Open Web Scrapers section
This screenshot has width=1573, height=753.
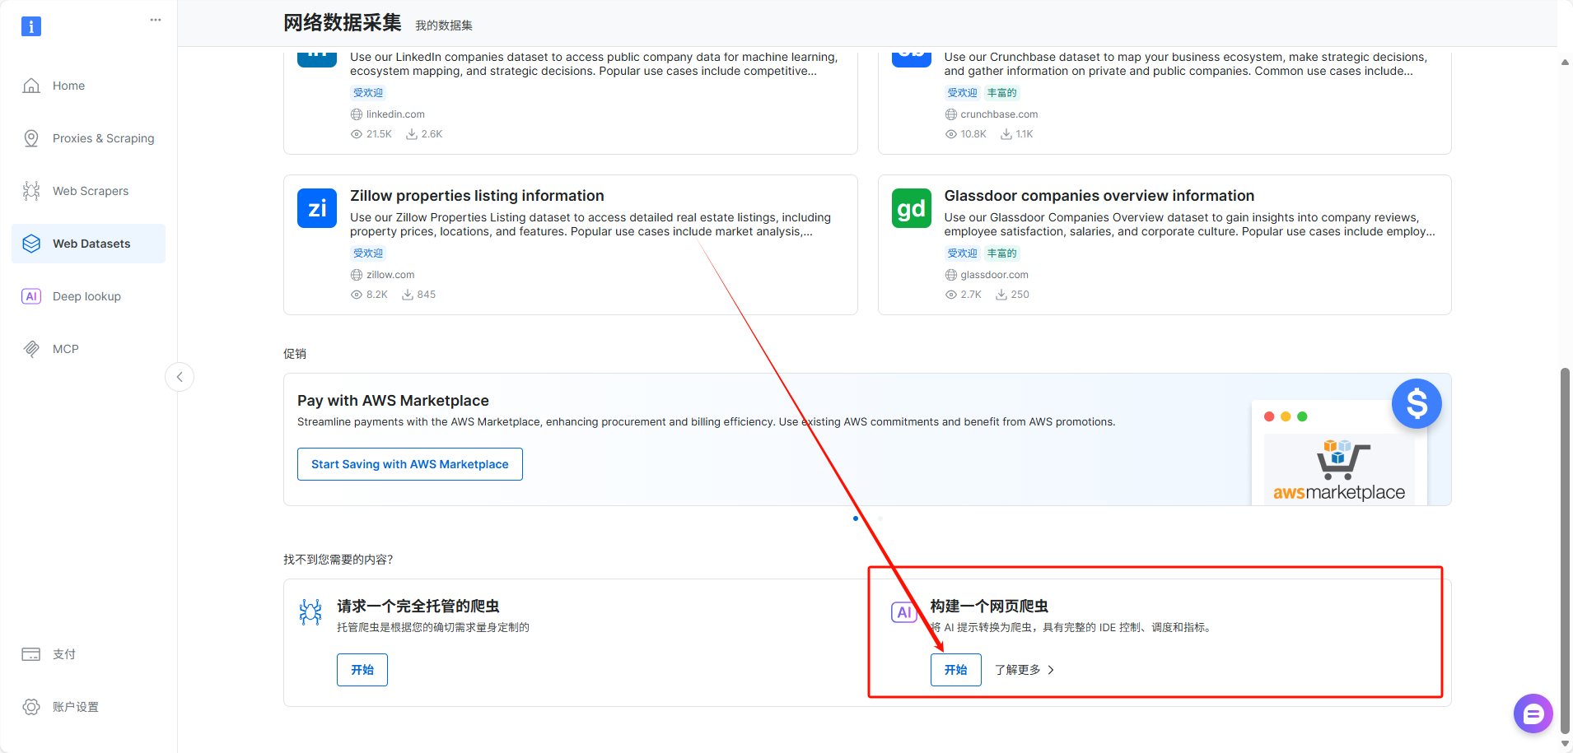pyautogui.click(x=89, y=191)
